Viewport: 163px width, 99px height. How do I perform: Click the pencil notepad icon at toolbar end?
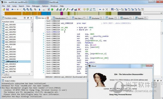pos(143,10)
